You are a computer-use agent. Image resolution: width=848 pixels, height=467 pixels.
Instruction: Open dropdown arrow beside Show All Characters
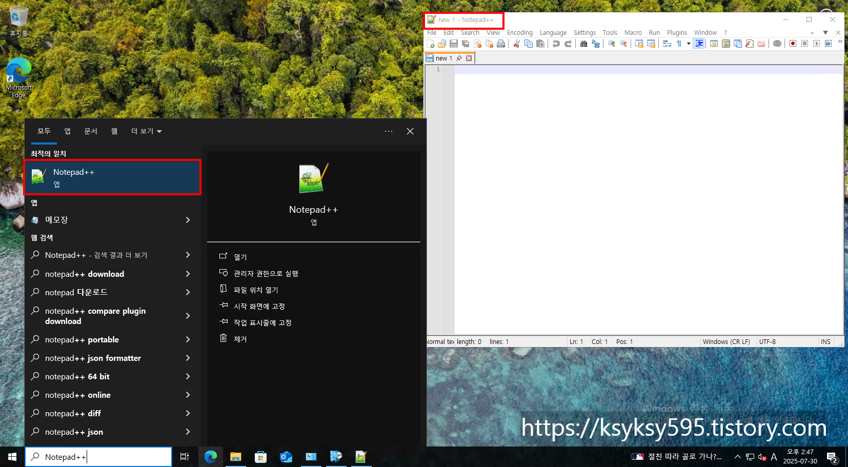pos(689,44)
